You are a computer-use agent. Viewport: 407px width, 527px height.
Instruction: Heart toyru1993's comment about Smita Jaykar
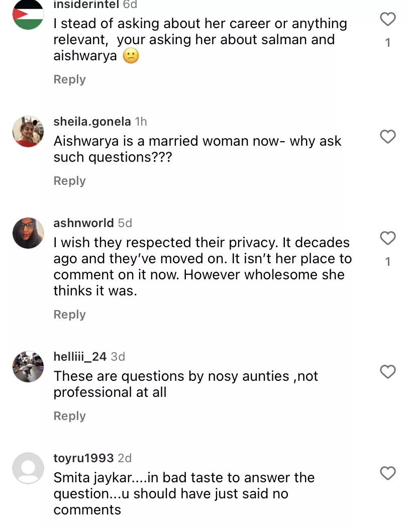(x=387, y=473)
